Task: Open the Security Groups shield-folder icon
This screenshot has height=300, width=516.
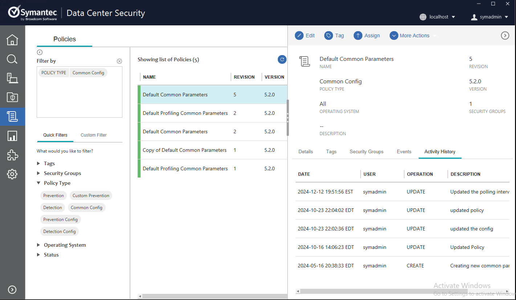Action: tap(12, 97)
